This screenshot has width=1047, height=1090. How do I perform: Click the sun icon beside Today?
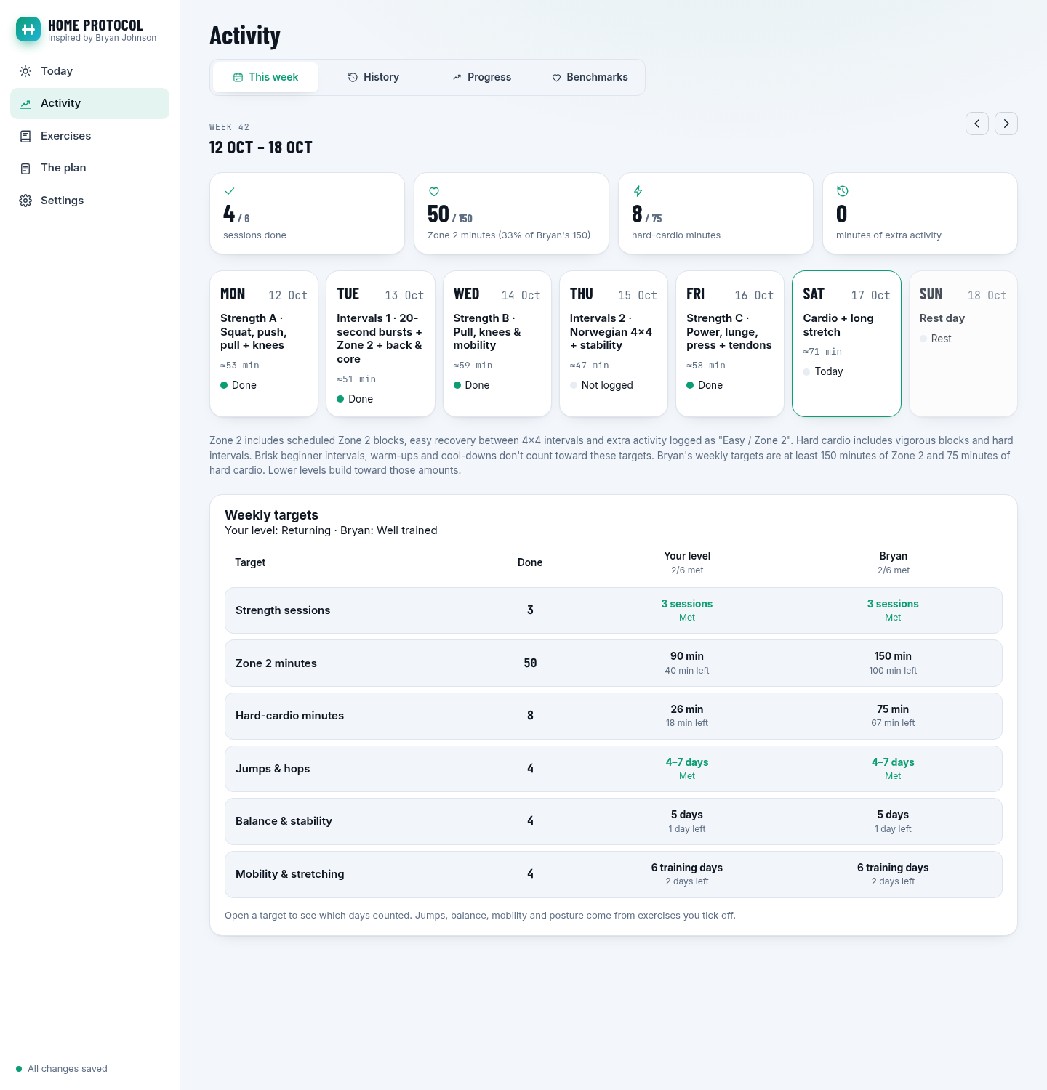(25, 71)
